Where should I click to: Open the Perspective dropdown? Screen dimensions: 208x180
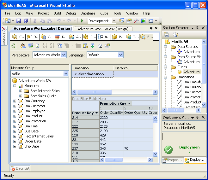point(64,55)
